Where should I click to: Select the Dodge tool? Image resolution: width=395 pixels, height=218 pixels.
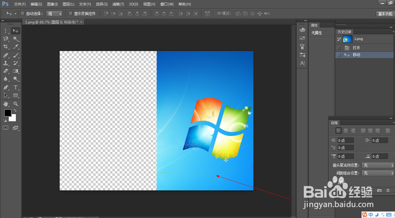coord(16,79)
